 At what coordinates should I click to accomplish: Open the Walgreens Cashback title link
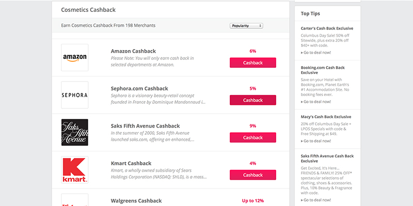click(x=136, y=201)
